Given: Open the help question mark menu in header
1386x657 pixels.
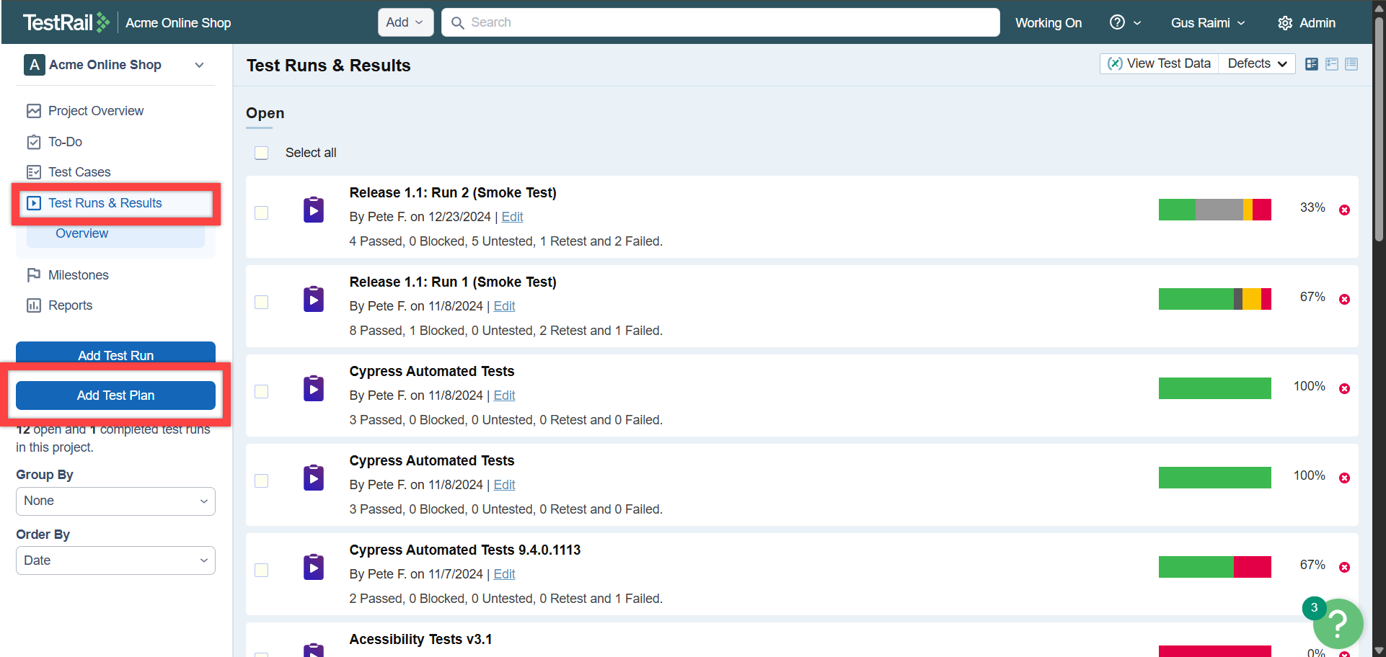Looking at the screenshot, I should pyautogui.click(x=1124, y=22).
